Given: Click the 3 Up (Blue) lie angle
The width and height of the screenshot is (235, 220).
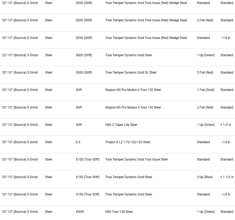Looking at the screenshot, I should click(205, 177).
